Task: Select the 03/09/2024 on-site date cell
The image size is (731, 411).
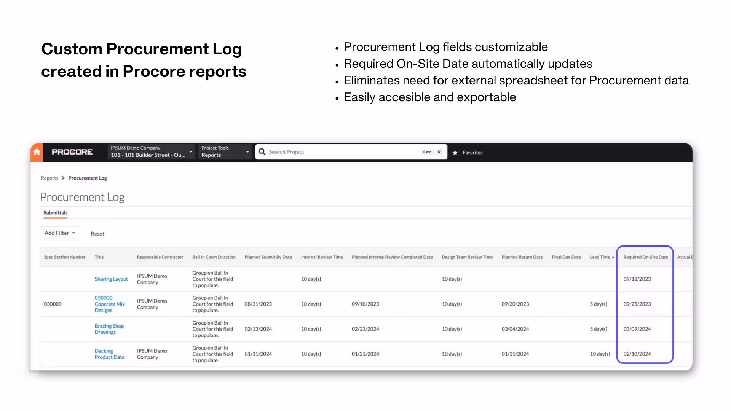Action: 637,329
